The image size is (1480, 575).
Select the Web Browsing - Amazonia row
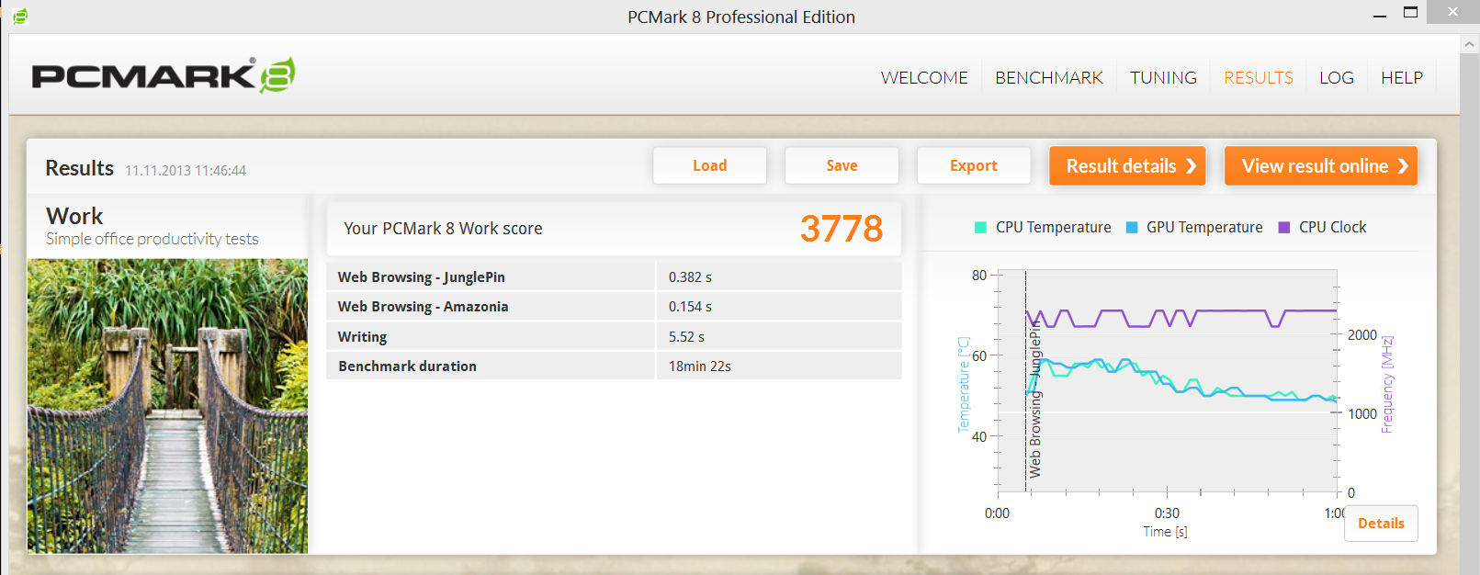point(614,306)
